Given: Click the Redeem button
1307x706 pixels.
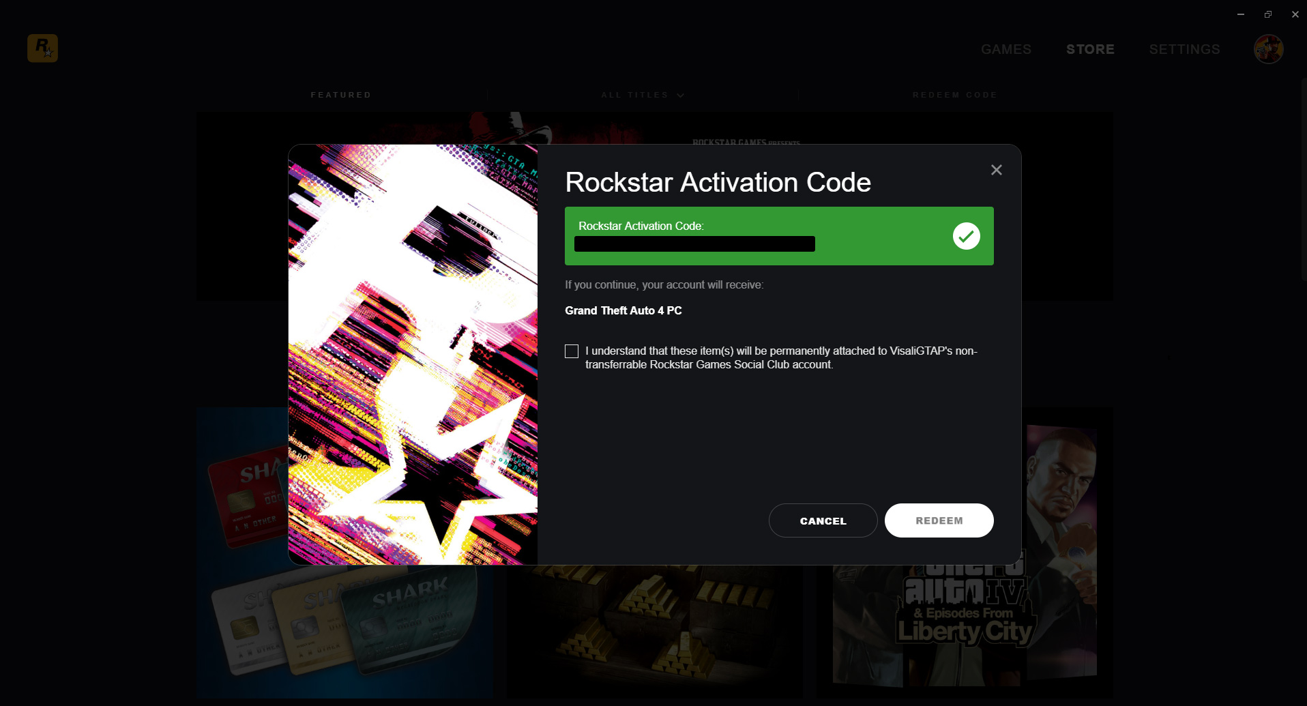Looking at the screenshot, I should pos(939,520).
